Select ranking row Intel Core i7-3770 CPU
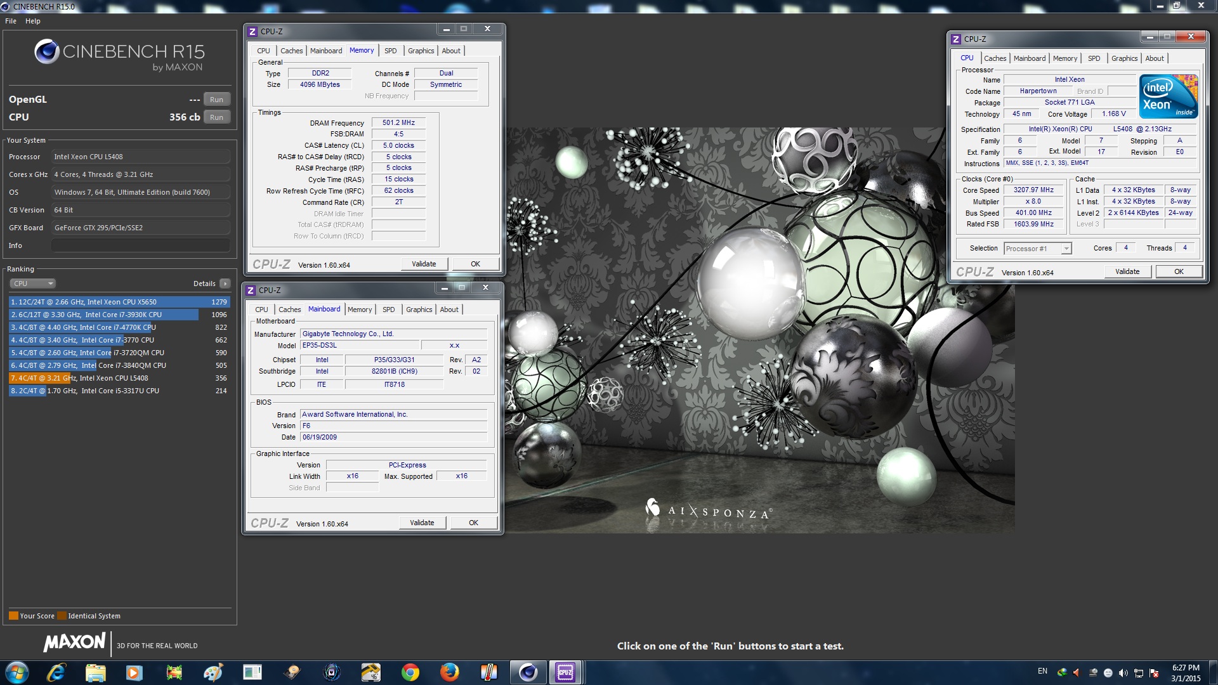 pos(119,340)
